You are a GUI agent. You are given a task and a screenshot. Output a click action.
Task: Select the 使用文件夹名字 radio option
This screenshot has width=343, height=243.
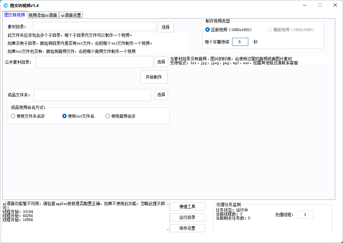point(13,116)
